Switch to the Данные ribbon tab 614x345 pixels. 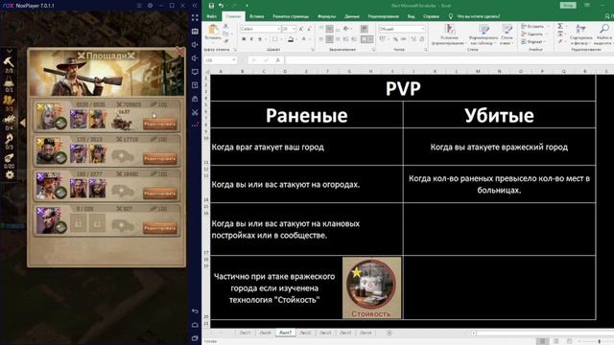(x=352, y=16)
